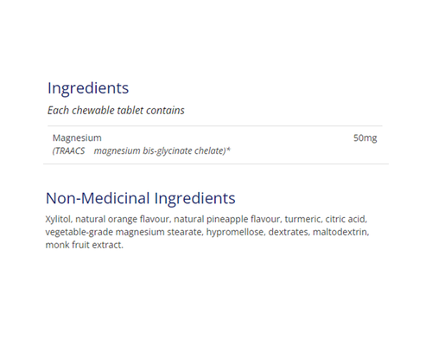
Task: Click the divider line above Magnesium row
Action: [x=215, y=126]
